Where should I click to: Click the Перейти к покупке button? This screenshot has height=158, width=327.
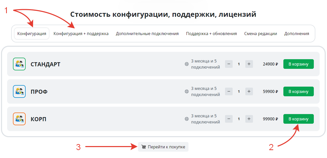point(163,147)
